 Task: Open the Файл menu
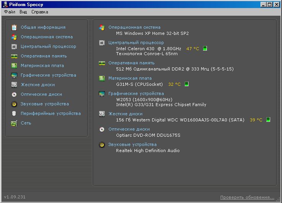[x=10, y=12]
